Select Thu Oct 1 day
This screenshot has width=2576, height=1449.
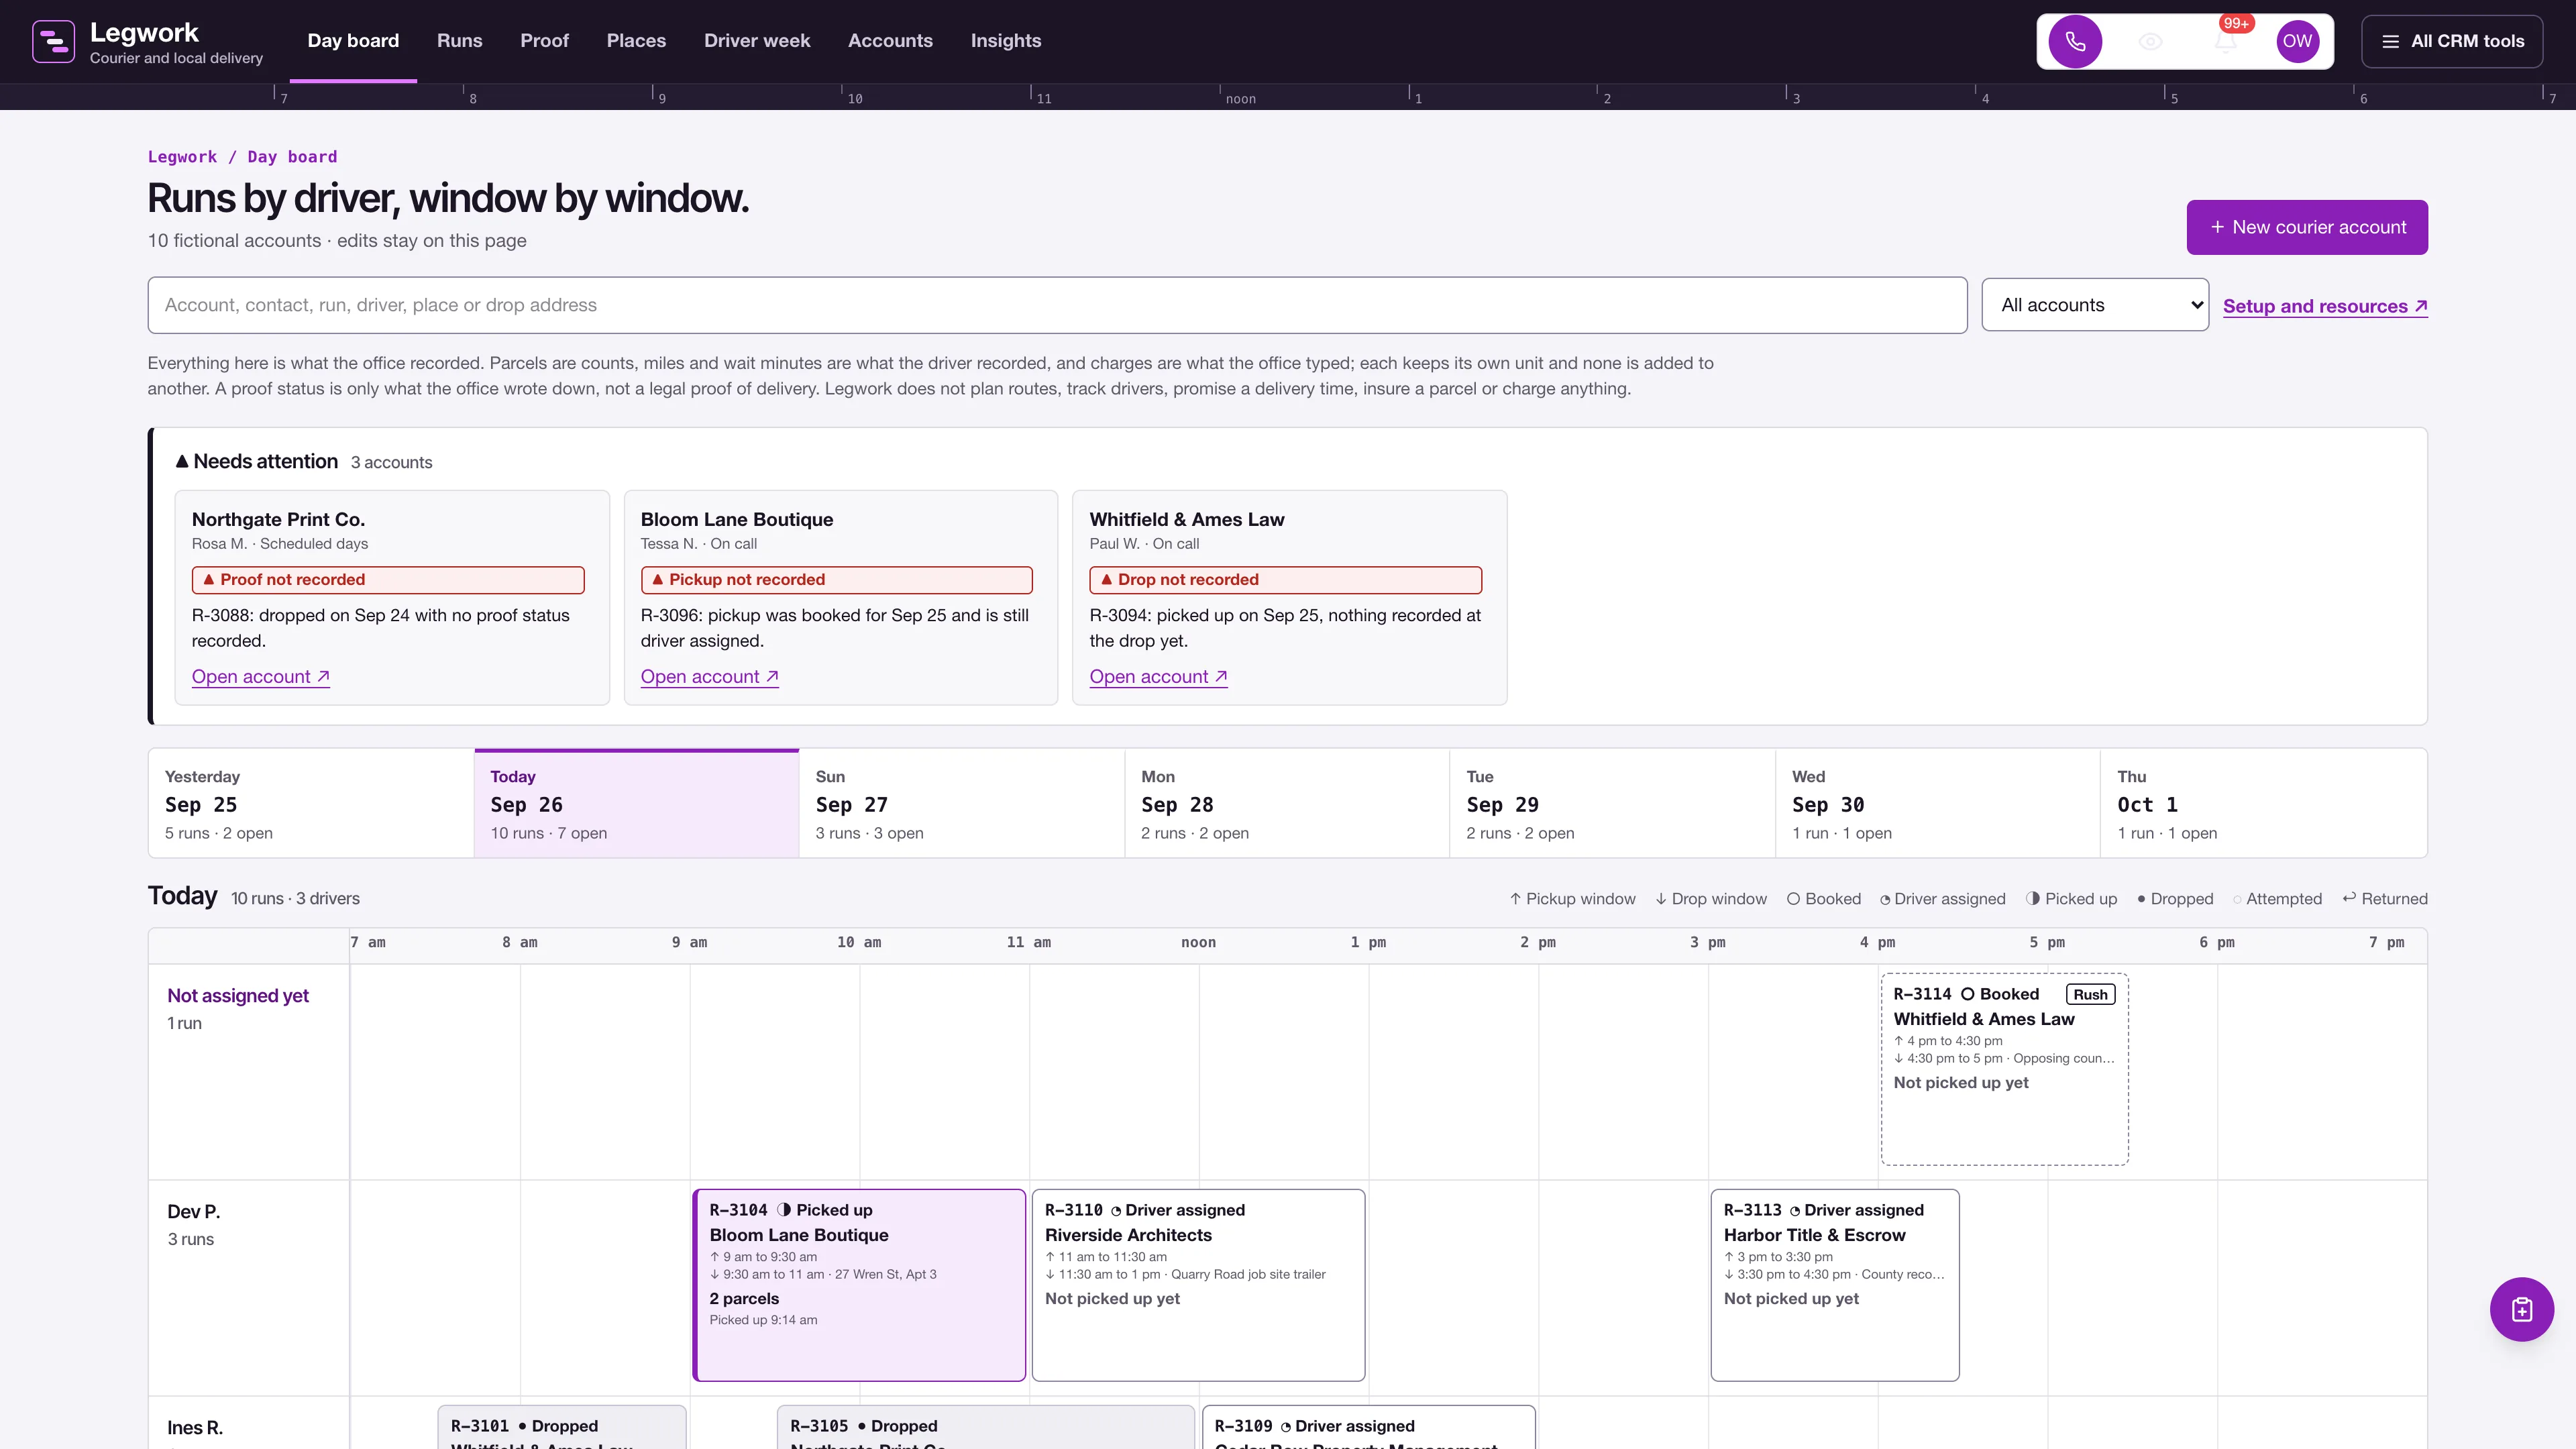pyautogui.click(x=2263, y=803)
